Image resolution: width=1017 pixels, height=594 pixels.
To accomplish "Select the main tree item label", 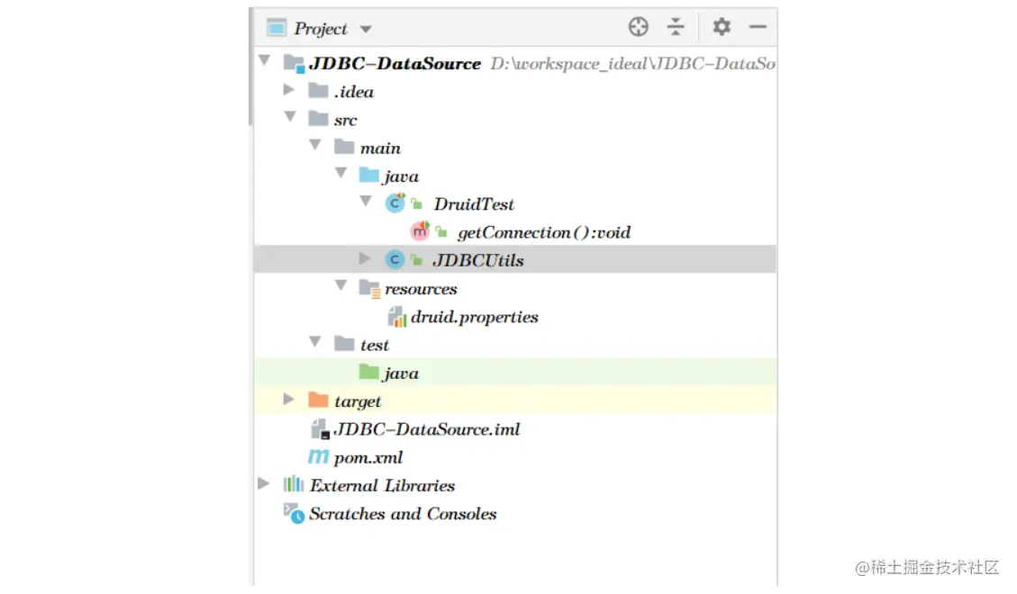I will click(381, 148).
